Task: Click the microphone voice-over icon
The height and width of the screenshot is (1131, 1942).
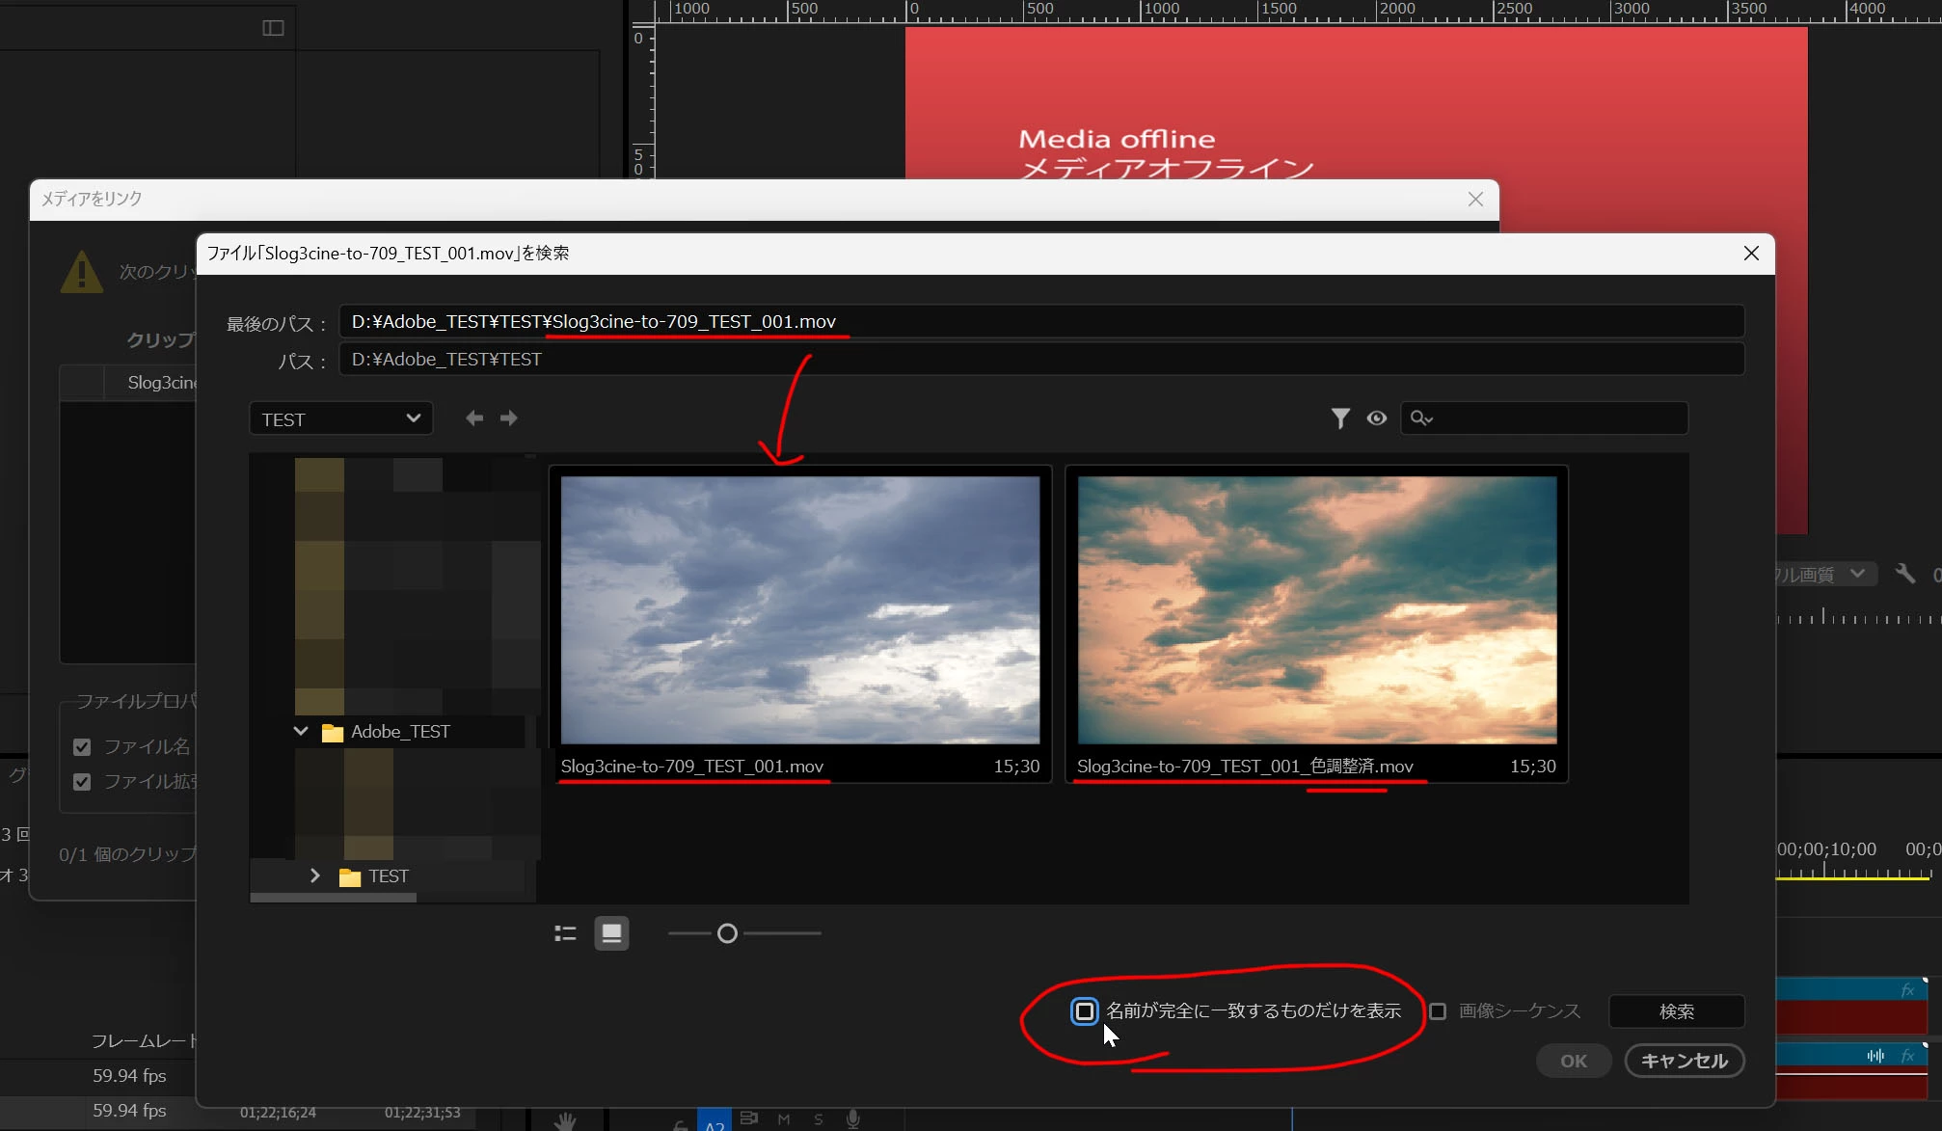Action: (852, 1118)
